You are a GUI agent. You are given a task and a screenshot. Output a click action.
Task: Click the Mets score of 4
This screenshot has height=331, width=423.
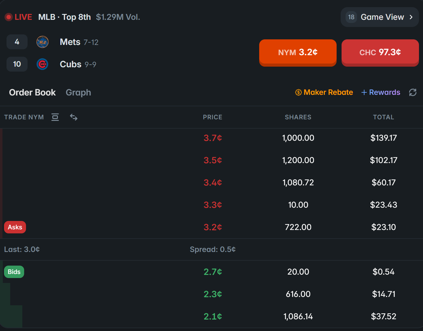pyautogui.click(x=17, y=42)
